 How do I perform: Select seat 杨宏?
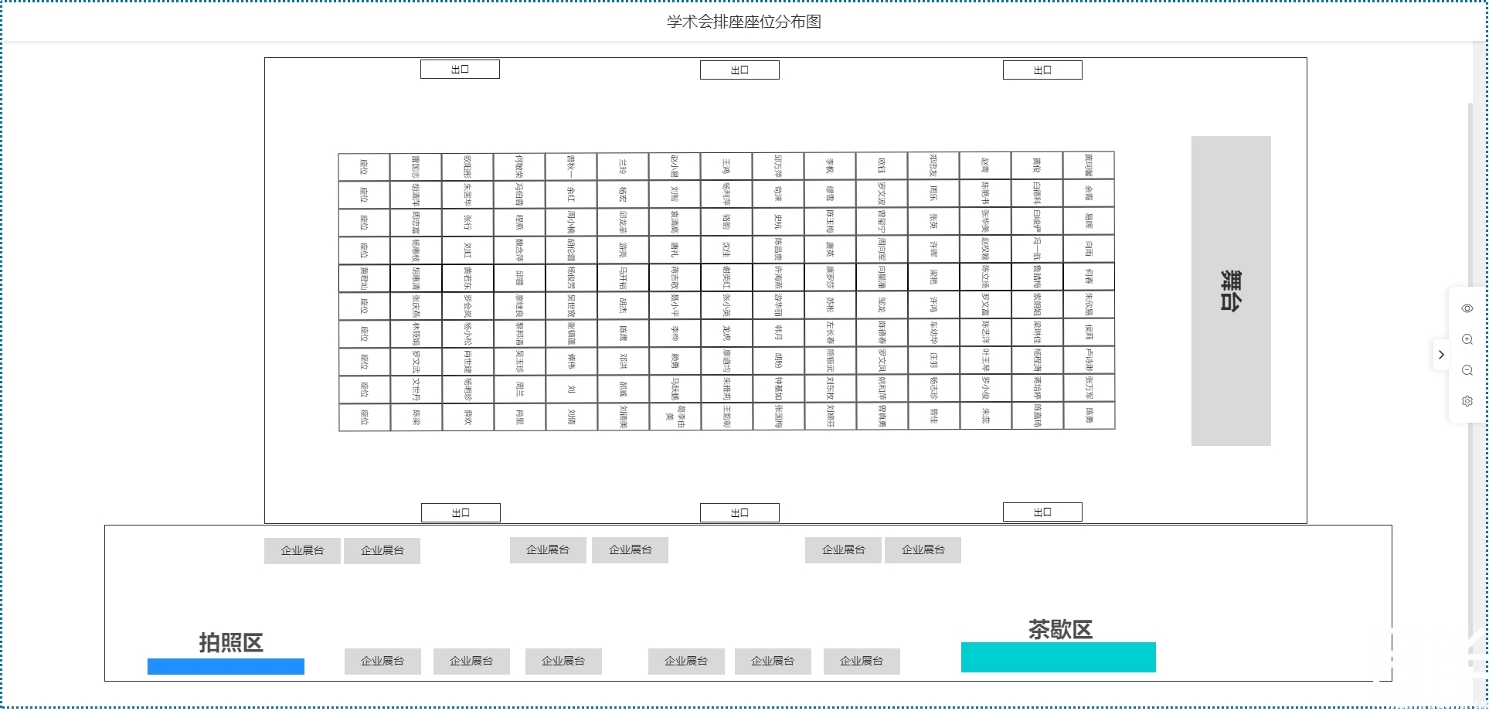[623, 194]
